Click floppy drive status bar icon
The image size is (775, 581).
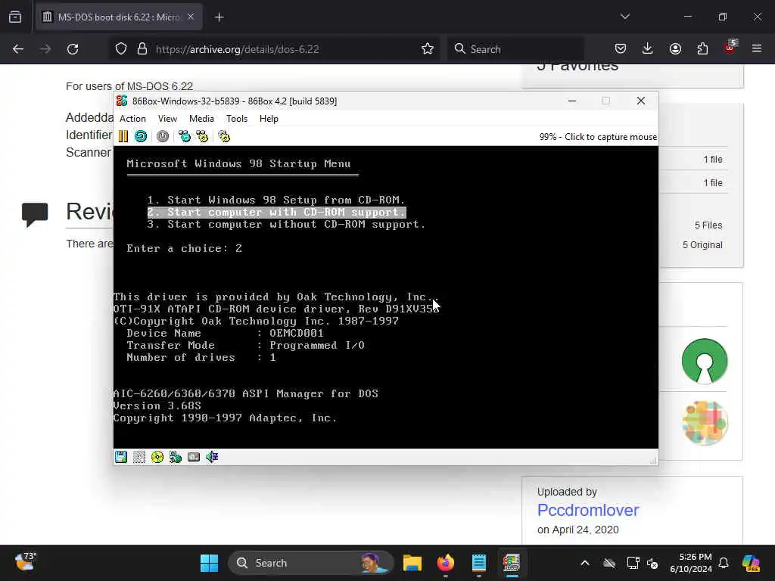point(121,457)
